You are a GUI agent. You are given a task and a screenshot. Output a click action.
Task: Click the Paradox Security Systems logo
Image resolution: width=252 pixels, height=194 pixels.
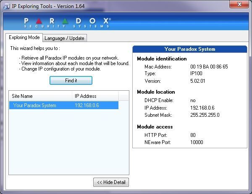[x=67, y=22]
